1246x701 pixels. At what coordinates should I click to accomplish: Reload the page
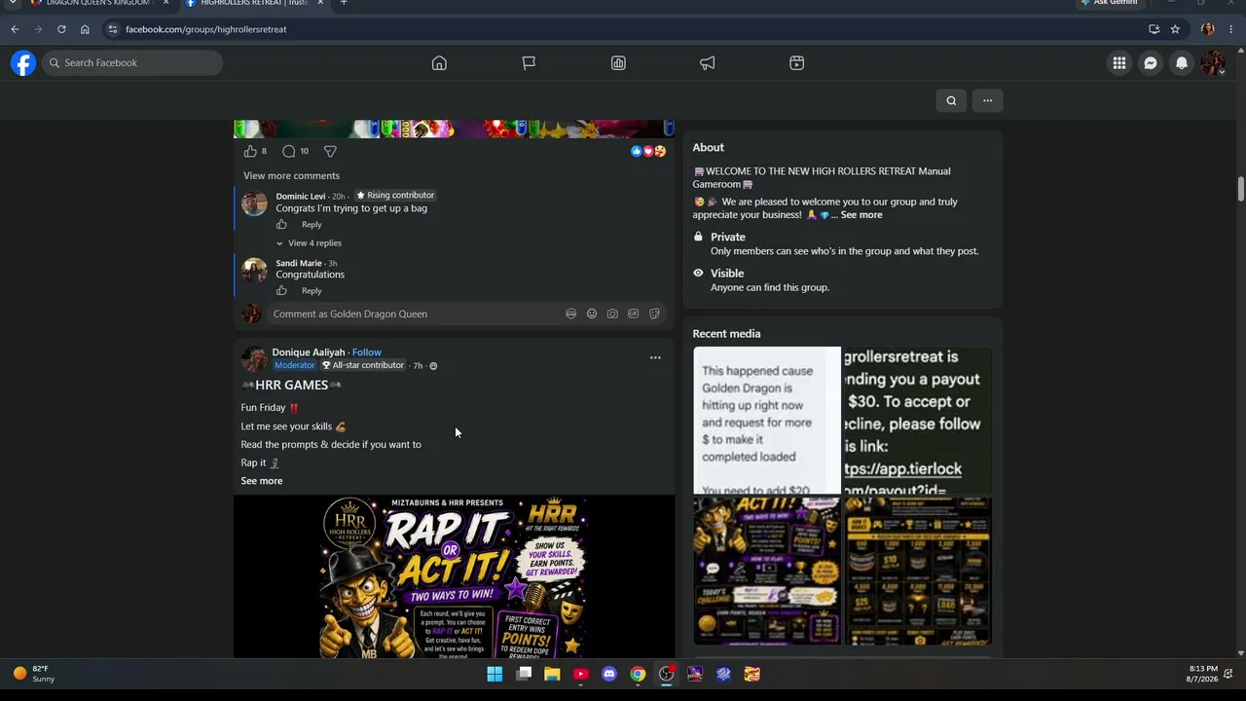pyautogui.click(x=61, y=29)
